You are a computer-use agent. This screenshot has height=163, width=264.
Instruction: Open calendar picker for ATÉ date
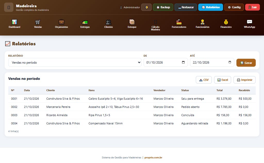(x=230, y=62)
